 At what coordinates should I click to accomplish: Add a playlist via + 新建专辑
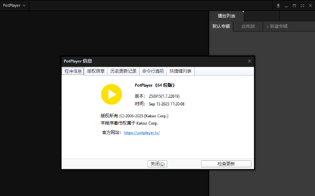coord(277,26)
